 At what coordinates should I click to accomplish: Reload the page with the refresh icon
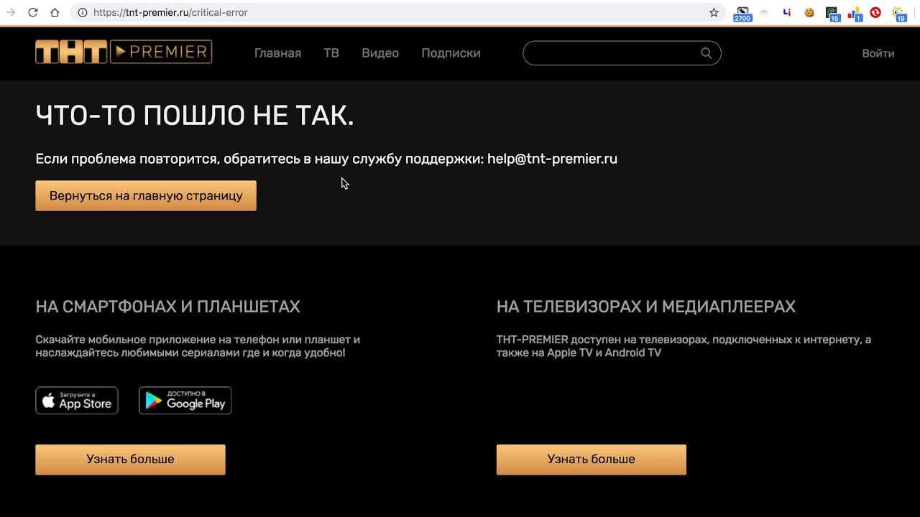32,12
